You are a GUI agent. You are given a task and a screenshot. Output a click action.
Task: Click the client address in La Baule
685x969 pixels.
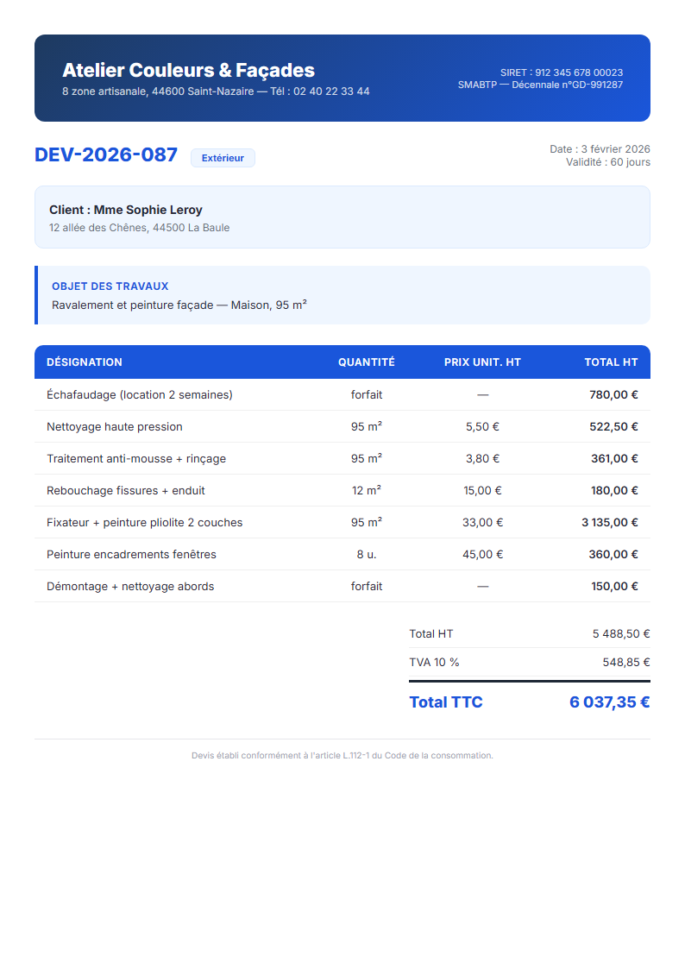(x=139, y=228)
